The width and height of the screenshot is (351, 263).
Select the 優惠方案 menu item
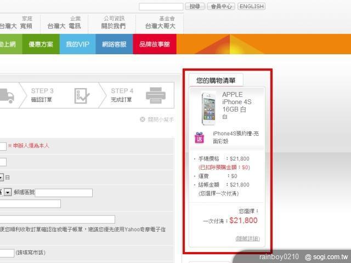point(41,44)
